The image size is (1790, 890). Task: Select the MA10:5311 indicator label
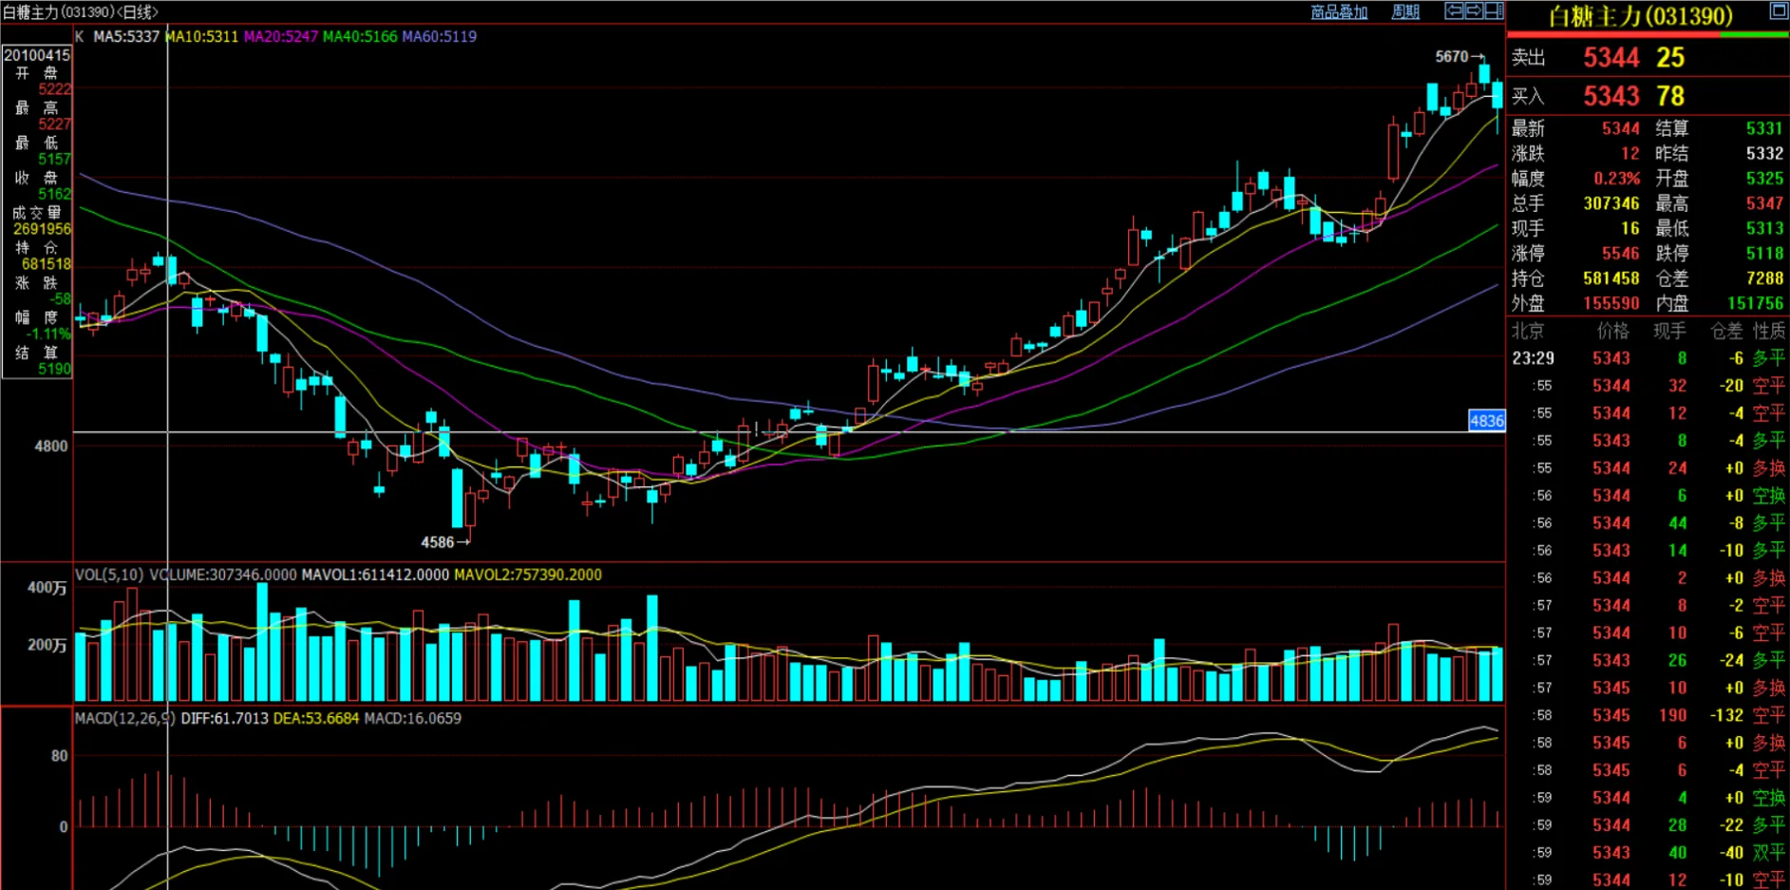[x=201, y=37]
